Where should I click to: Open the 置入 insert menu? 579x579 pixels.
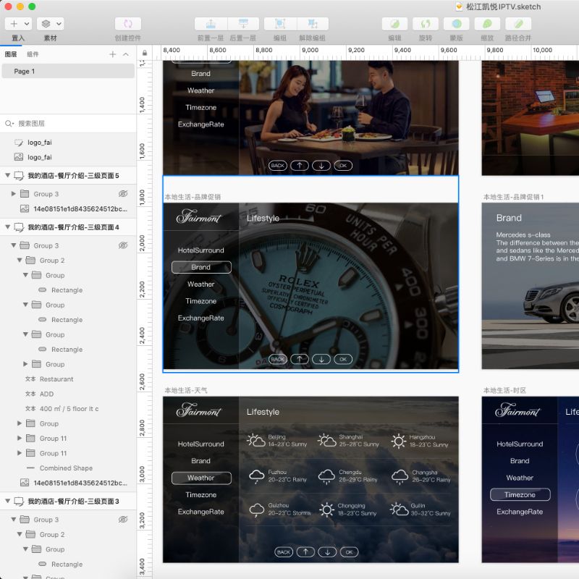tap(18, 24)
